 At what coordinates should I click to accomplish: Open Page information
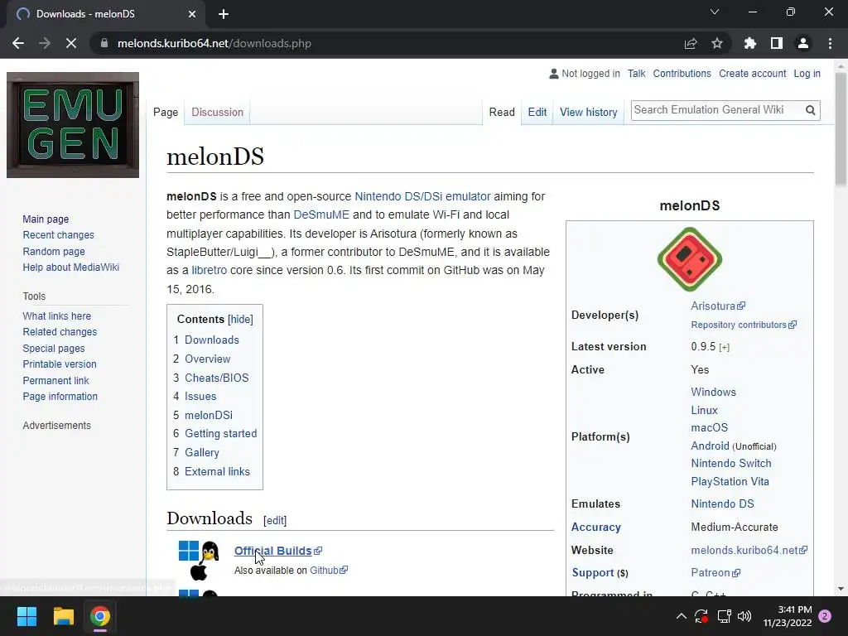pos(60,397)
